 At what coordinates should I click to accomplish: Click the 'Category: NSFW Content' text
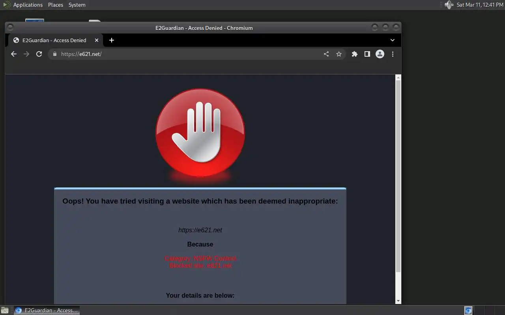point(200,258)
